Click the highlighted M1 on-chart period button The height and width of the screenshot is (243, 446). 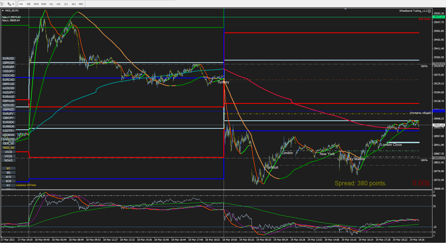click(9, 168)
